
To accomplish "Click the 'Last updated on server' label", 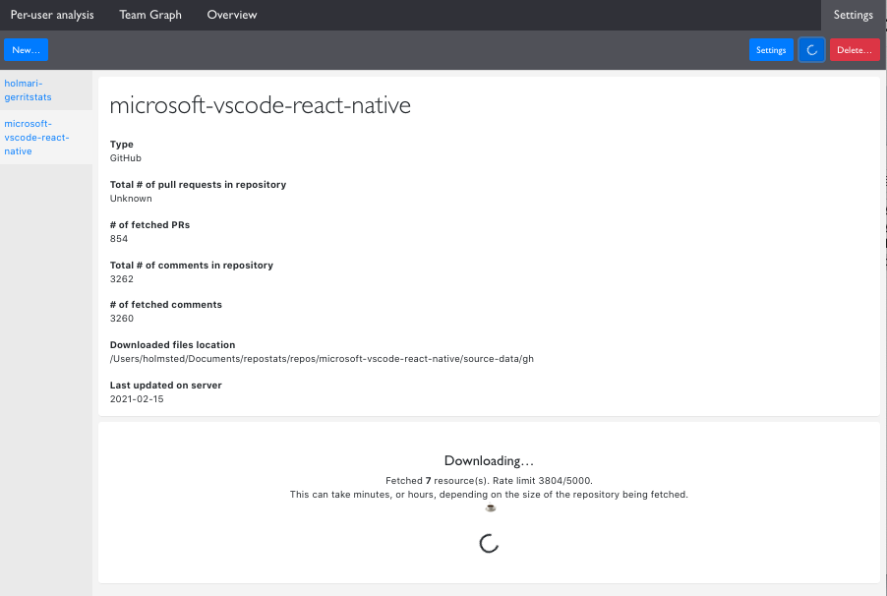I will click(x=166, y=385).
